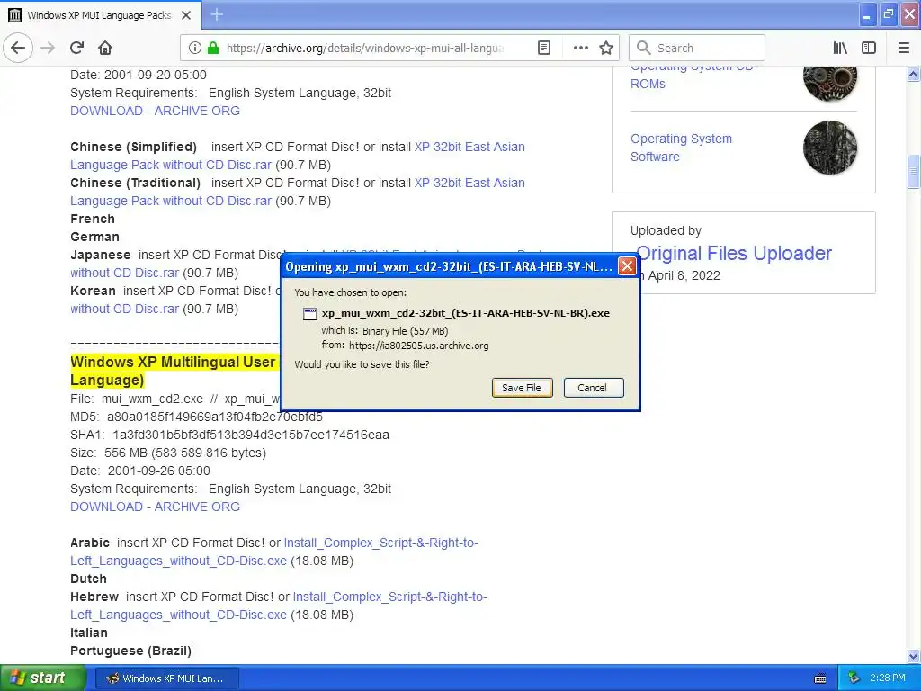Open the Windows Start menu
921x691 pixels.
point(43,678)
